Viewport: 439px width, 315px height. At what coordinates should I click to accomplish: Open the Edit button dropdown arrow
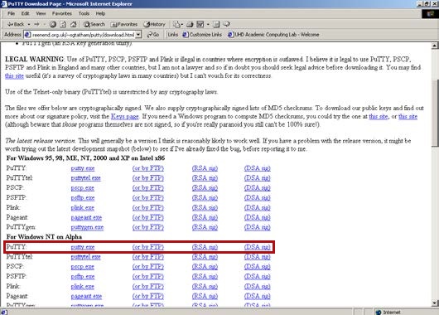[x=208, y=24]
